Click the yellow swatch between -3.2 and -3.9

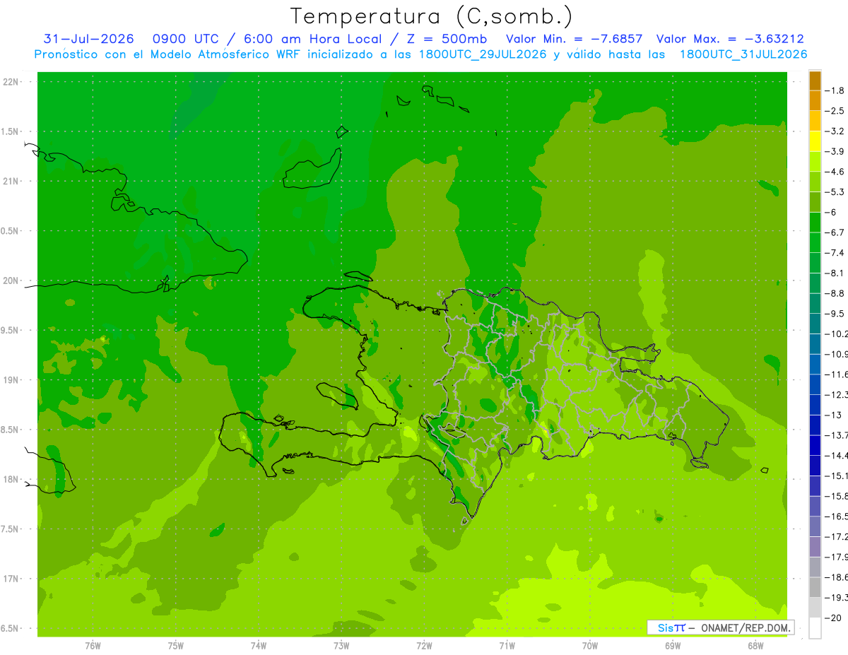(815, 141)
